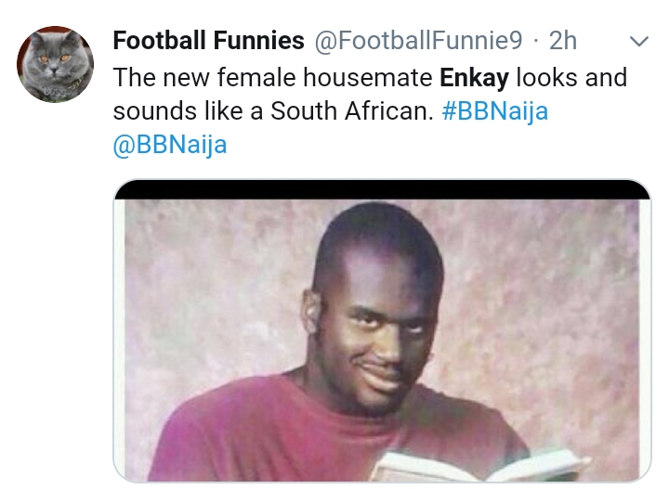Open the Football Funnies profile name
This screenshot has height=489, width=669.
pos(208,41)
